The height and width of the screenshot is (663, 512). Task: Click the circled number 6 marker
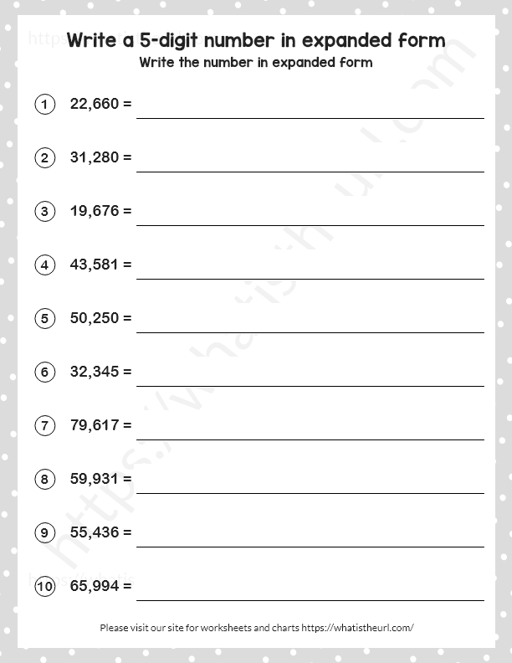click(44, 372)
